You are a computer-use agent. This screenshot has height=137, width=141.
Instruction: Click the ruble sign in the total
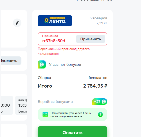coord(106,86)
